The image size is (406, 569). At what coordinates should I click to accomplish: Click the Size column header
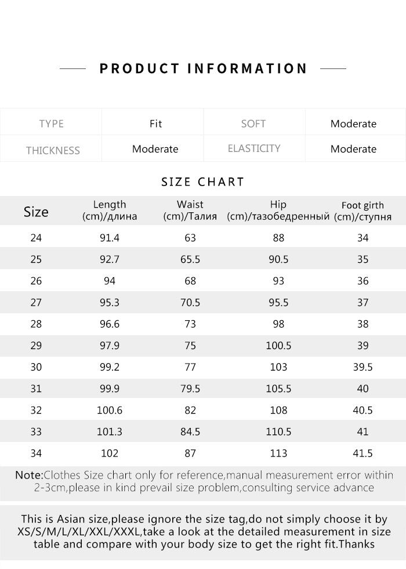click(36, 212)
